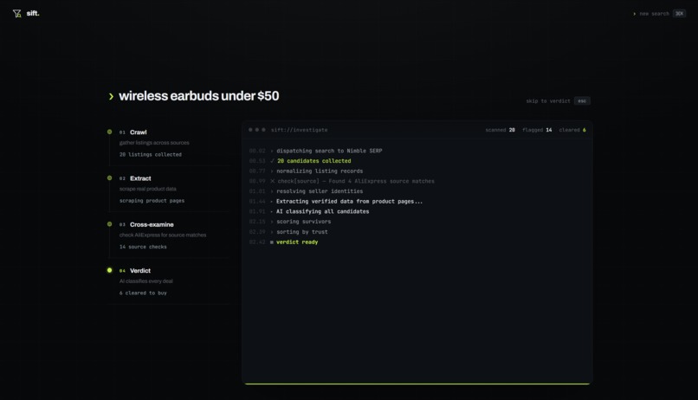Click the ⌘K shortcut badge
698x400 pixels.
point(679,14)
